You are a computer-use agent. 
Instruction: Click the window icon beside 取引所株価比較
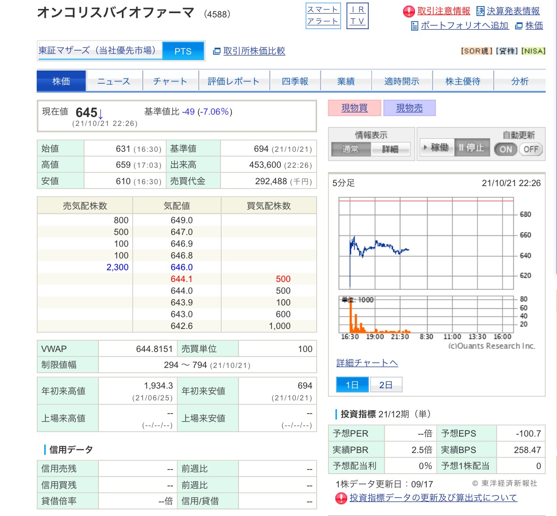pyautogui.click(x=216, y=51)
